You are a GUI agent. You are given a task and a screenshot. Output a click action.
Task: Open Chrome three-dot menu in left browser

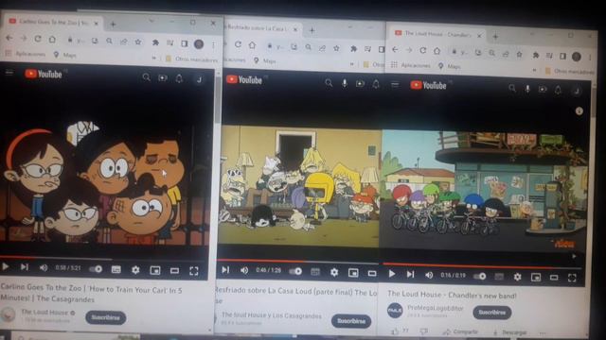pos(214,44)
